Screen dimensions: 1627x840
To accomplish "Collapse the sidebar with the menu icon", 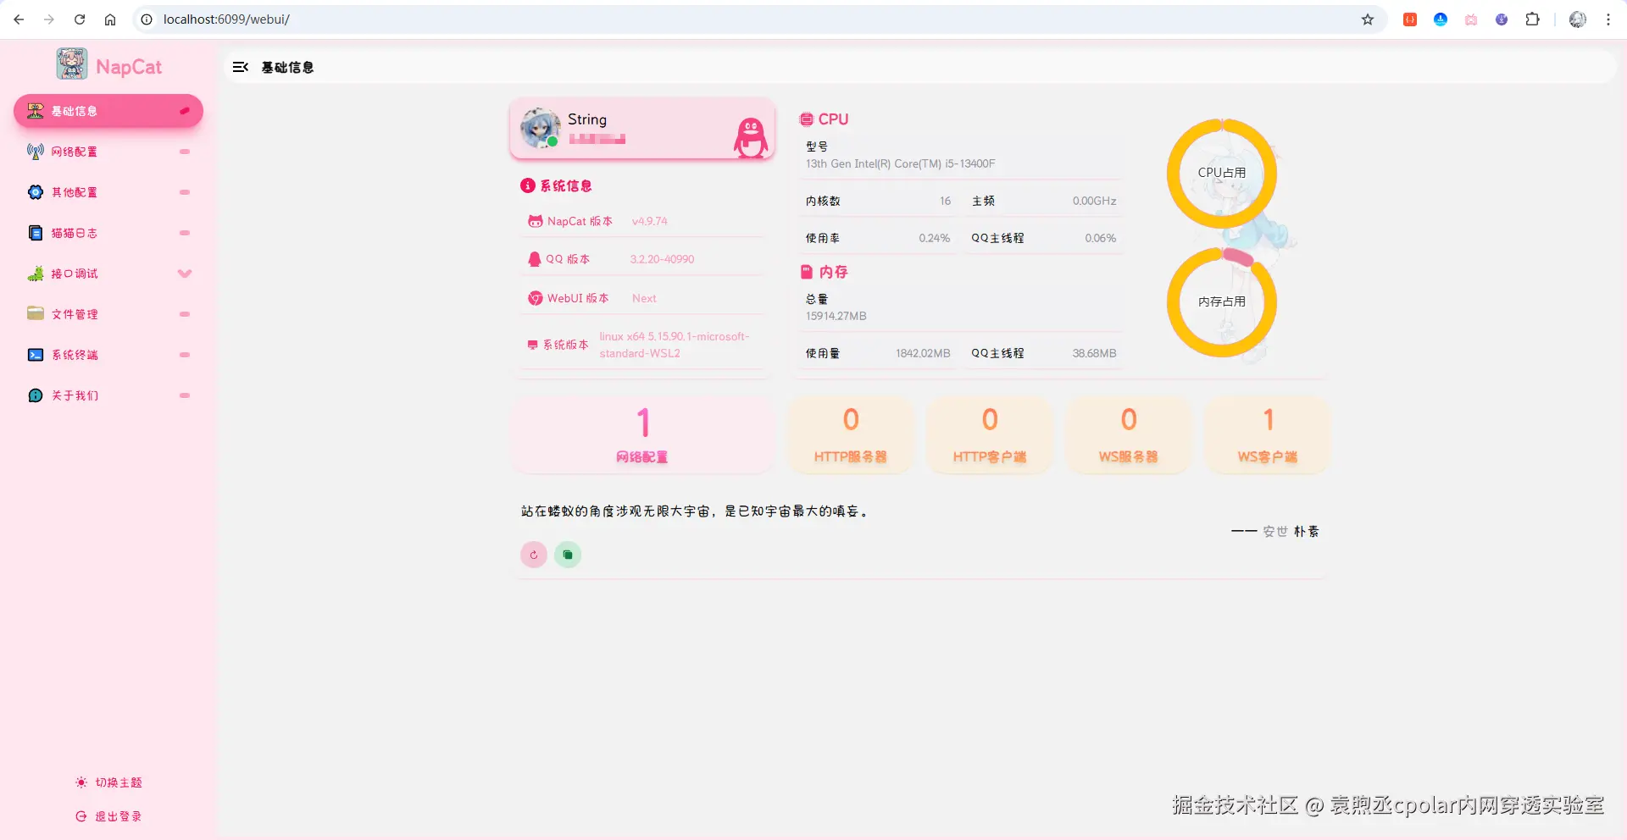I will pos(241,67).
